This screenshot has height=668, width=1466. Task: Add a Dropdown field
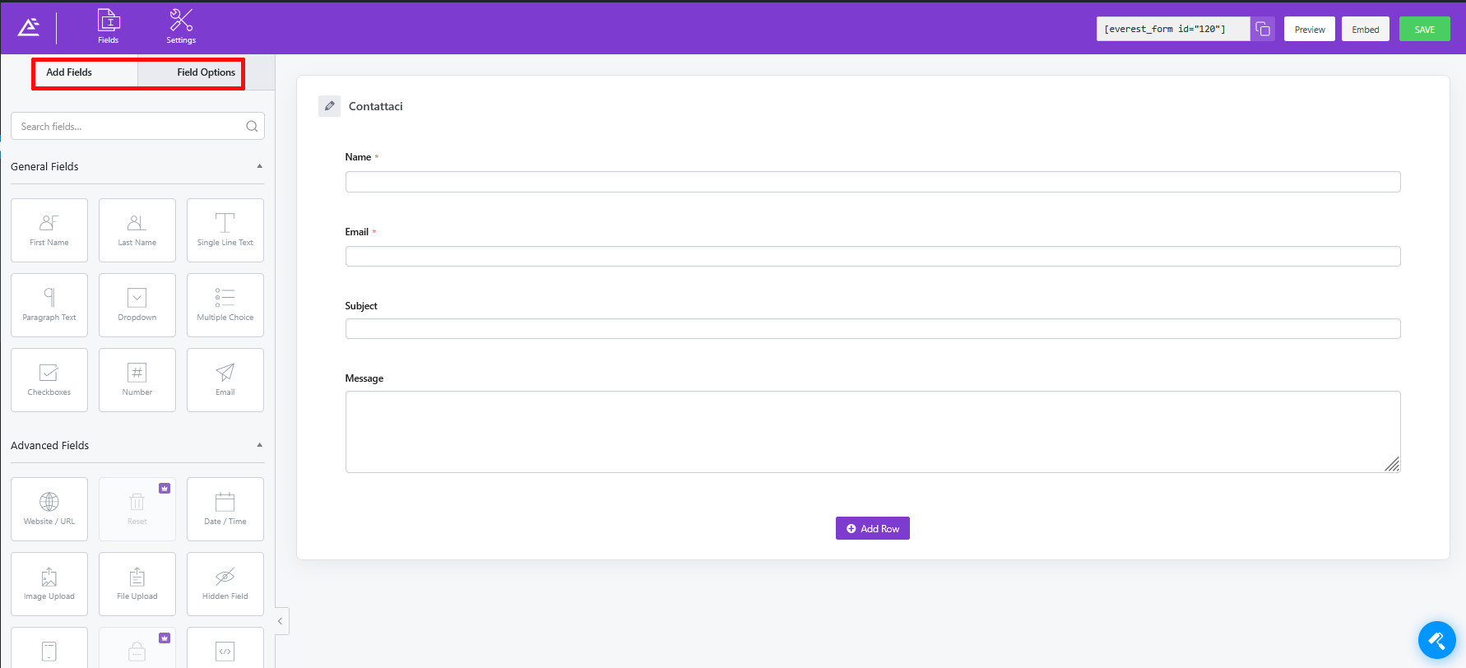(x=137, y=305)
